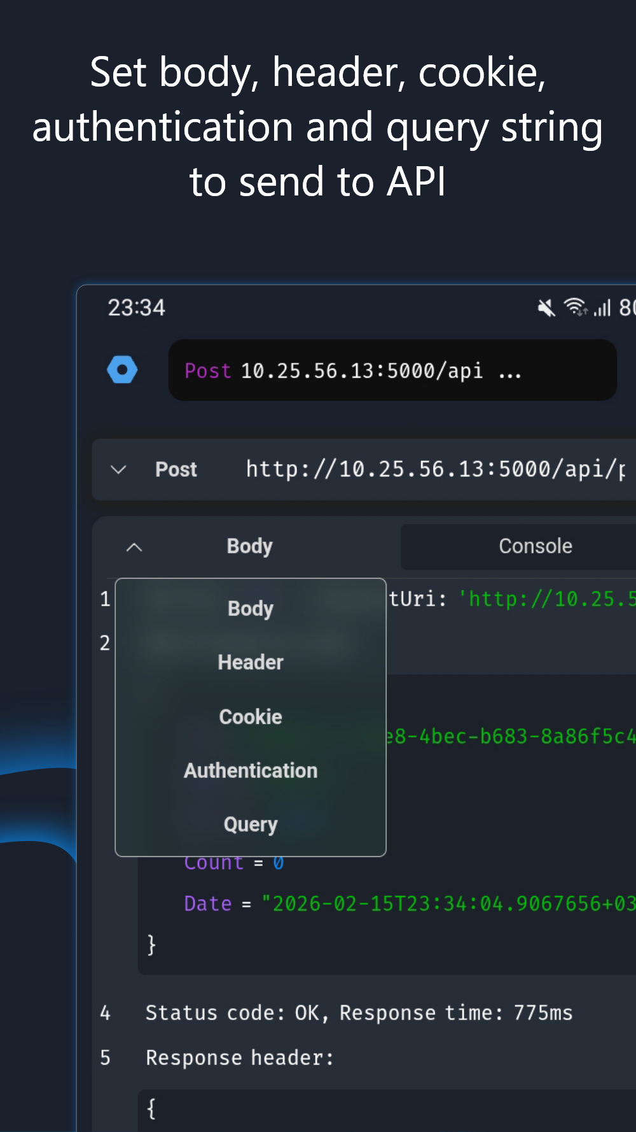636x1132 pixels.
Task: Choose Body in the dropdown menu
Action: tap(251, 609)
